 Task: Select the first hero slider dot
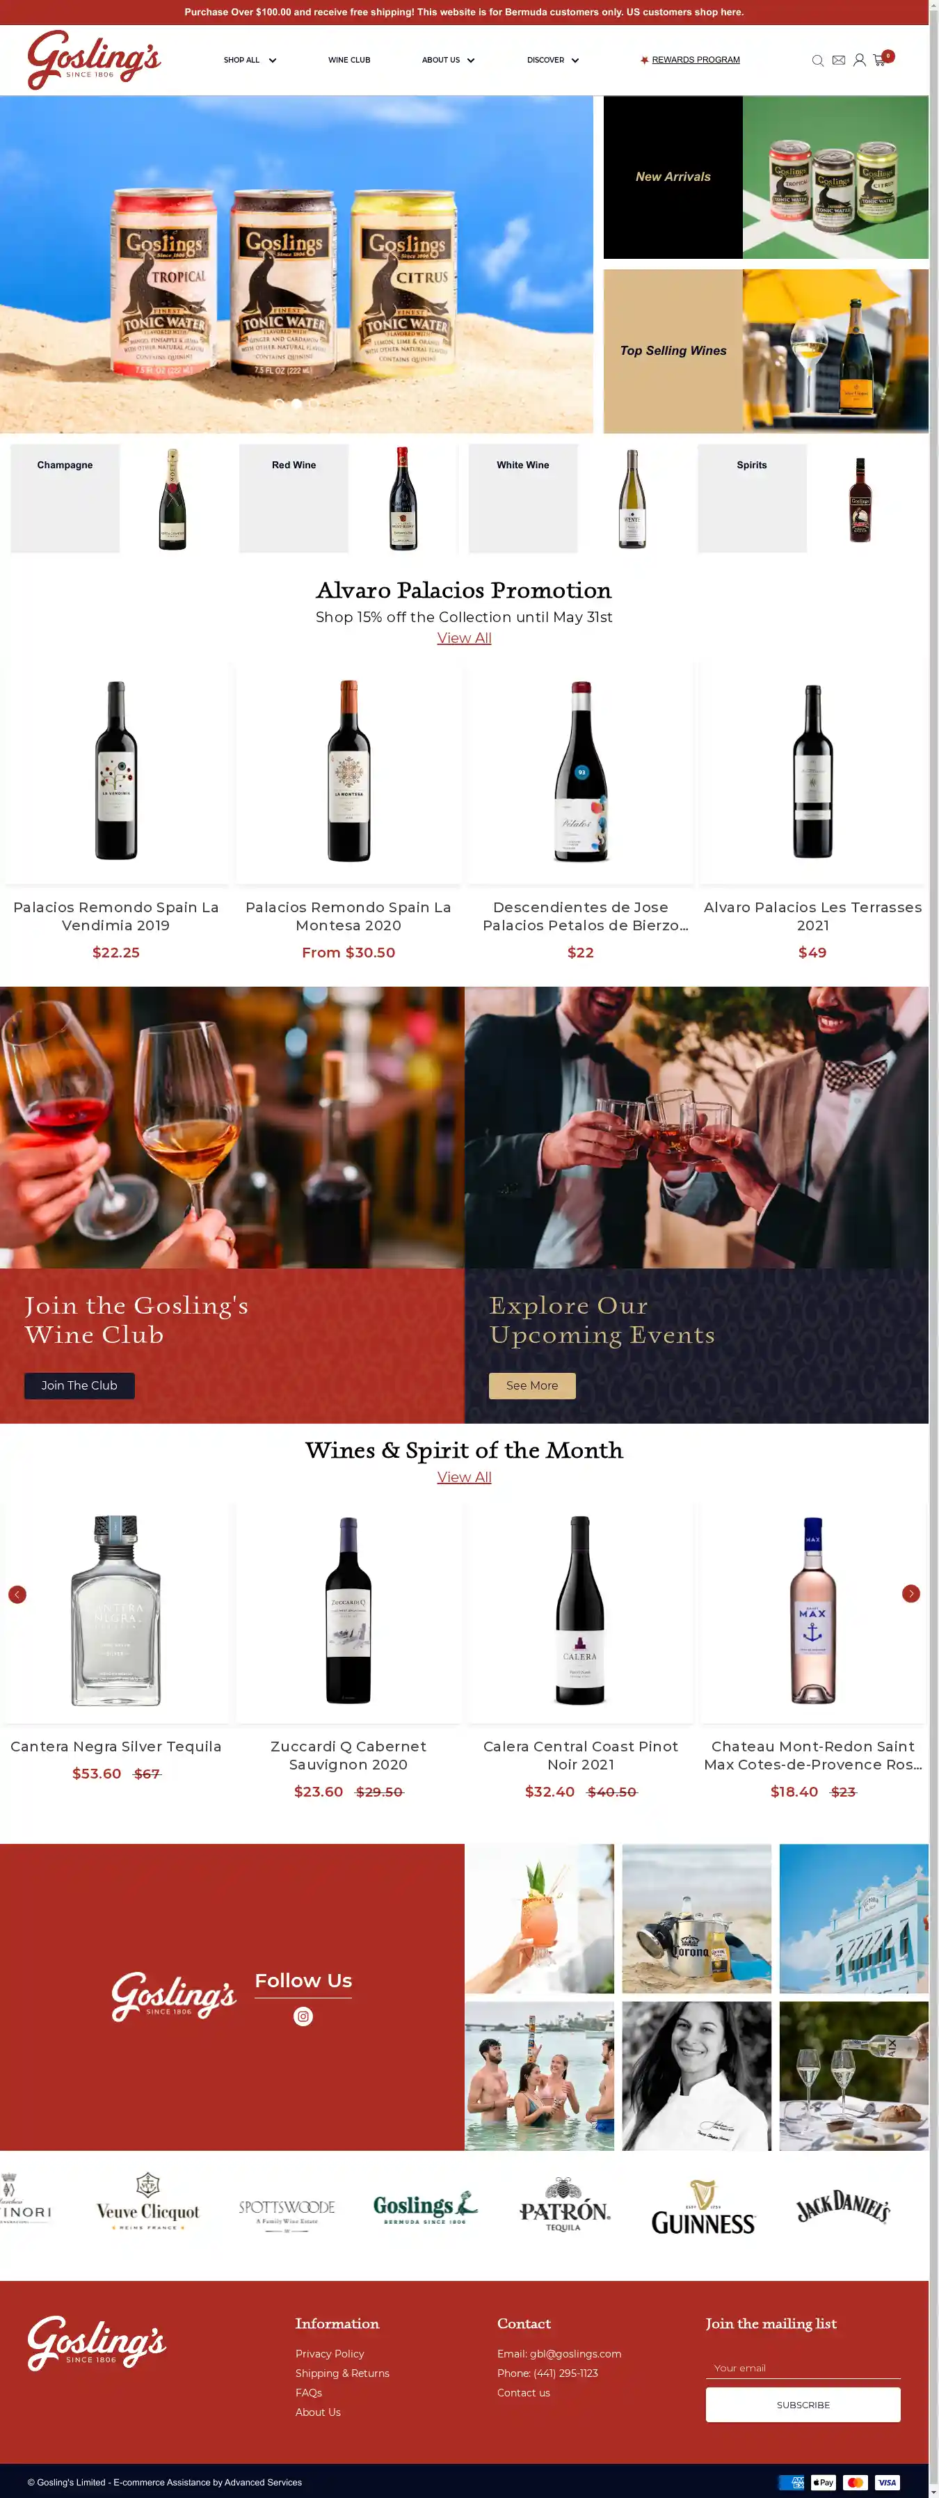click(x=279, y=404)
